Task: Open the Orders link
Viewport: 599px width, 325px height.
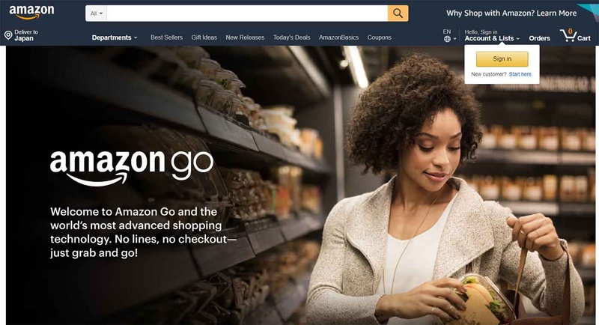Action: coord(539,38)
